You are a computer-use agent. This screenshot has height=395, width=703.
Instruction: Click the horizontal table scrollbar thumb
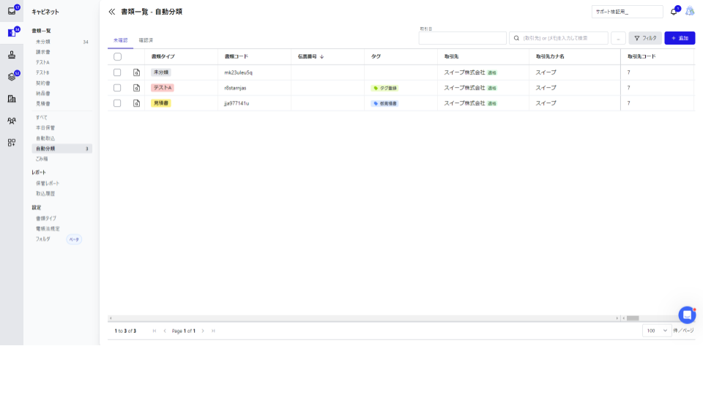[633, 318]
